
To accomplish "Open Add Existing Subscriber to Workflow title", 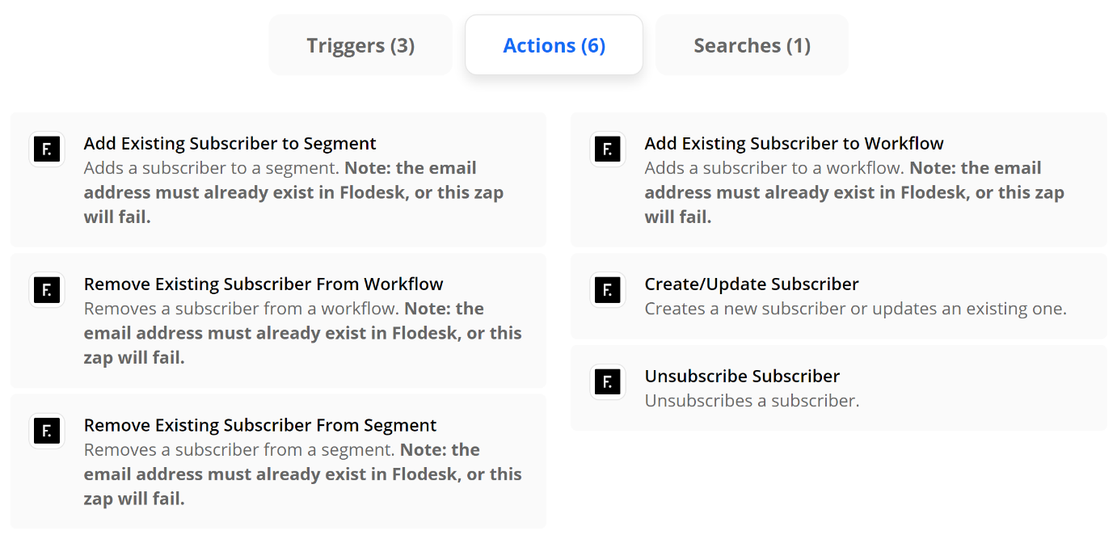I will tap(795, 144).
